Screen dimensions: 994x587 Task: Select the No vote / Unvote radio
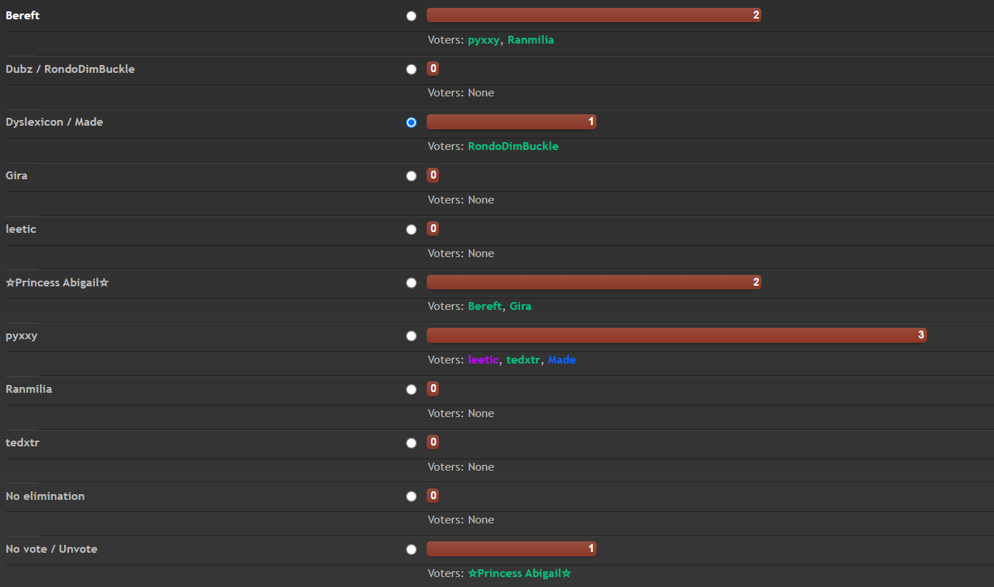[411, 549]
